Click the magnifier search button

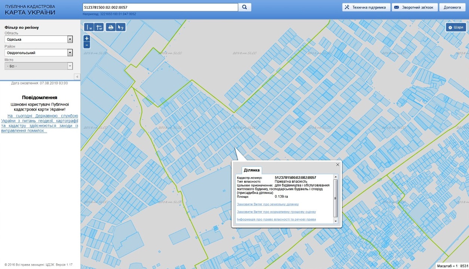(245, 7)
